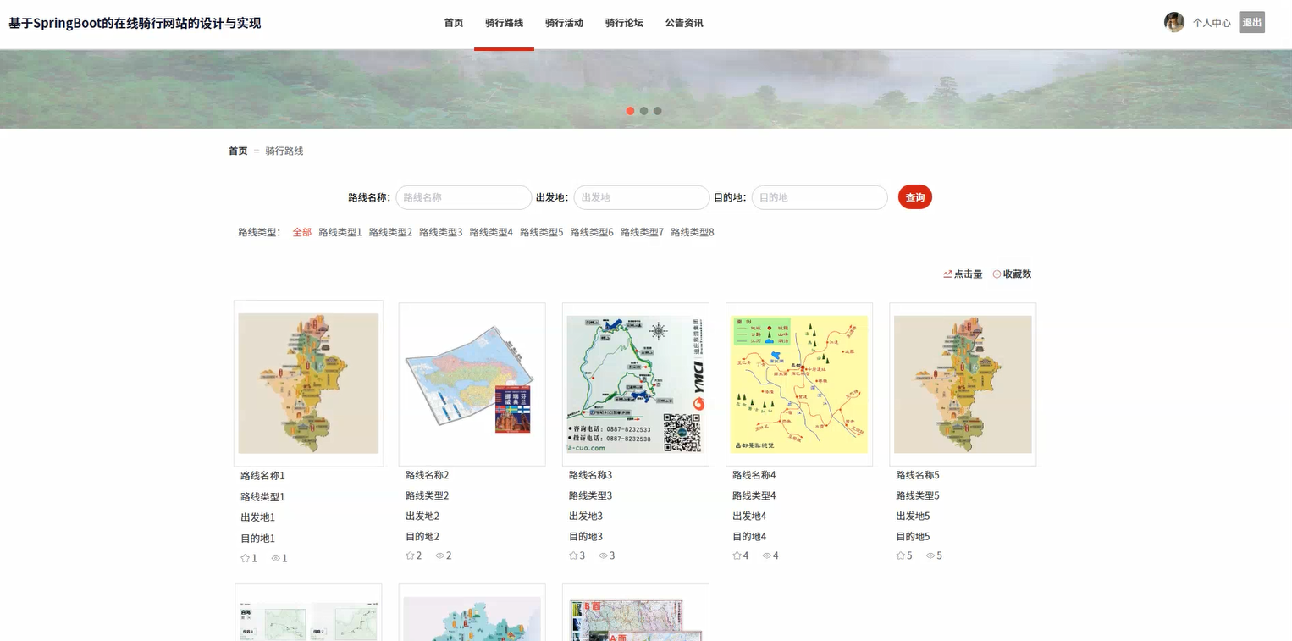Click the user avatar in the top right

coord(1173,22)
